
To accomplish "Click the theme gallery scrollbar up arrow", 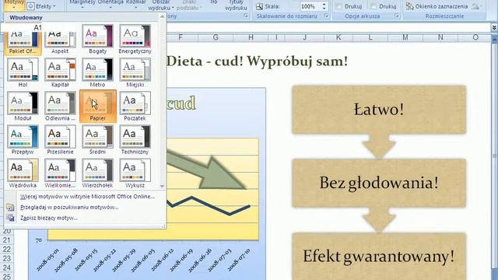I will point(163,16).
